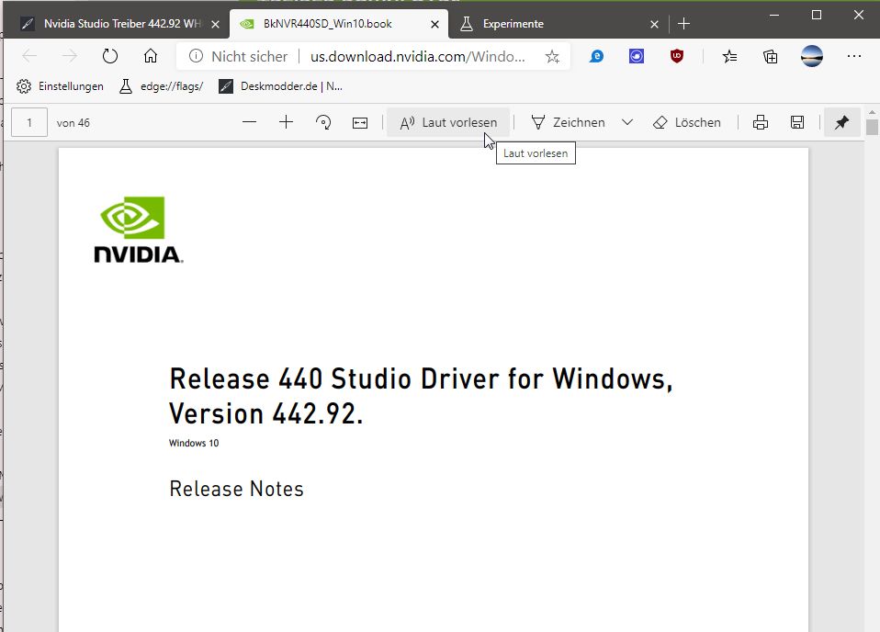Rotate the PDF page

tap(323, 122)
